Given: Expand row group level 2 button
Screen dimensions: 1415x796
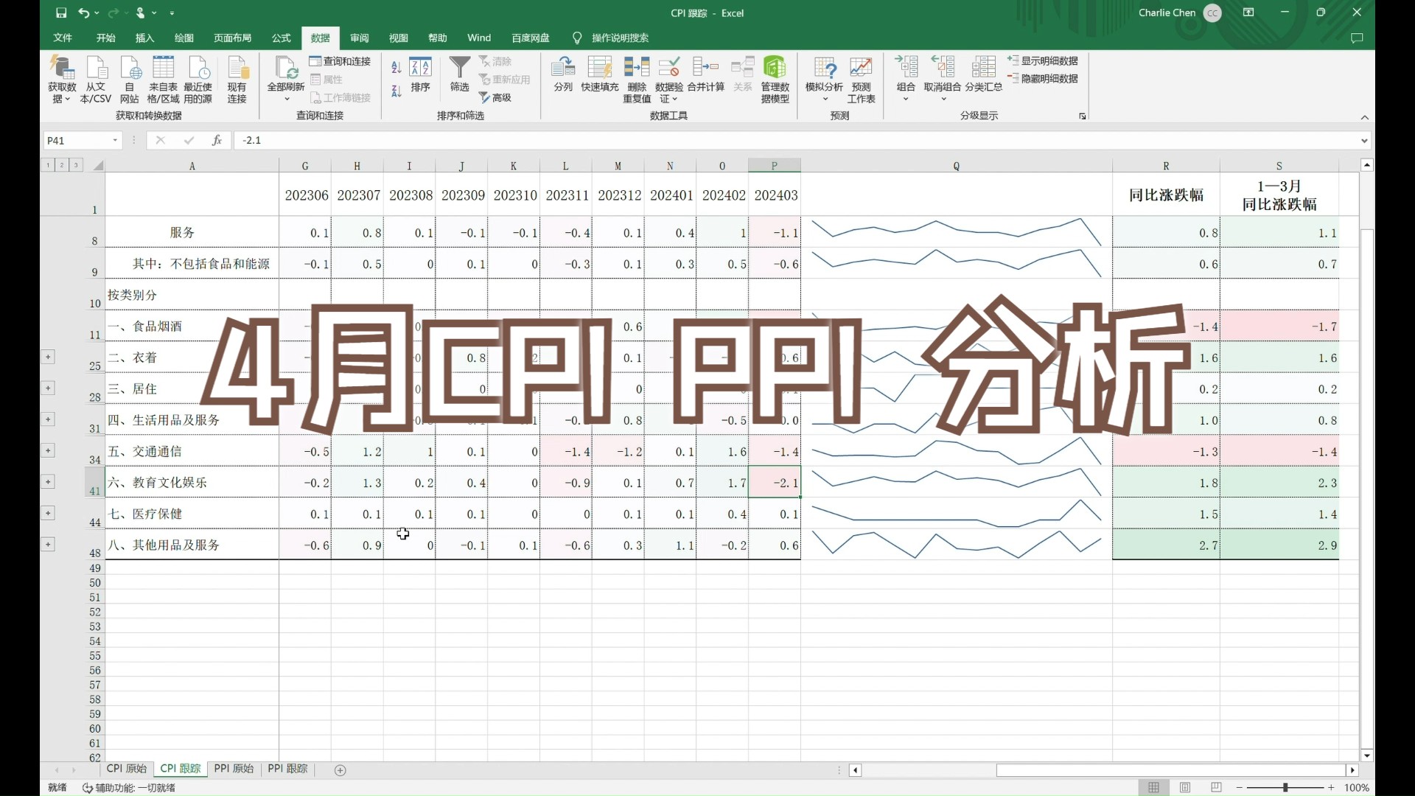Looking at the screenshot, I should [61, 164].
